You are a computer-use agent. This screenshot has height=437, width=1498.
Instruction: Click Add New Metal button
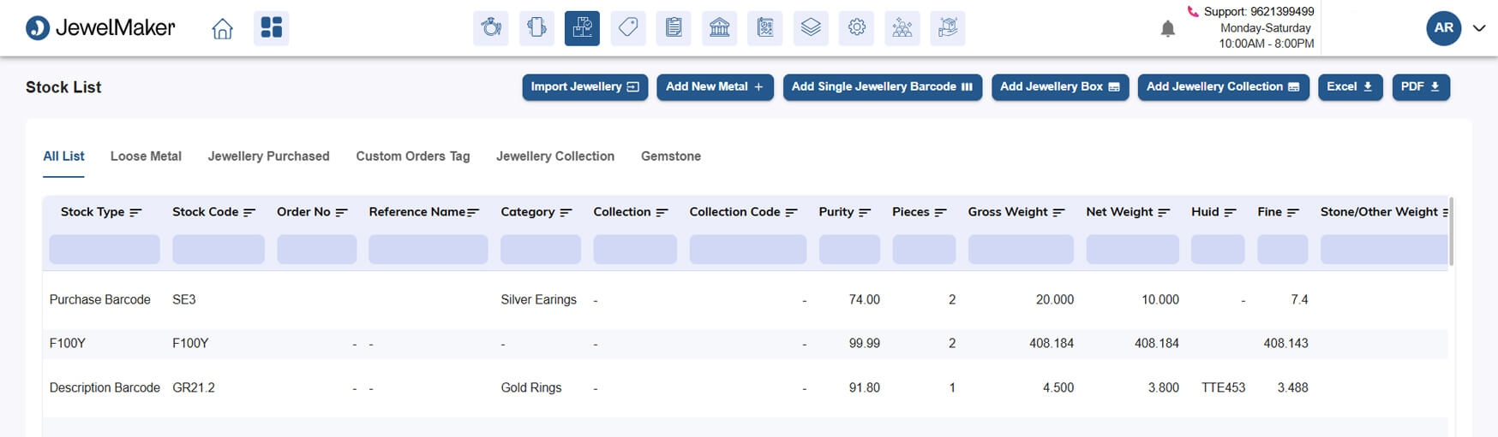(x=715, y=87)
